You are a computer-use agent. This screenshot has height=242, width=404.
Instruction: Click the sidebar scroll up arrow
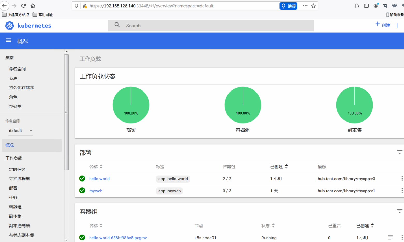pos(67,52)
